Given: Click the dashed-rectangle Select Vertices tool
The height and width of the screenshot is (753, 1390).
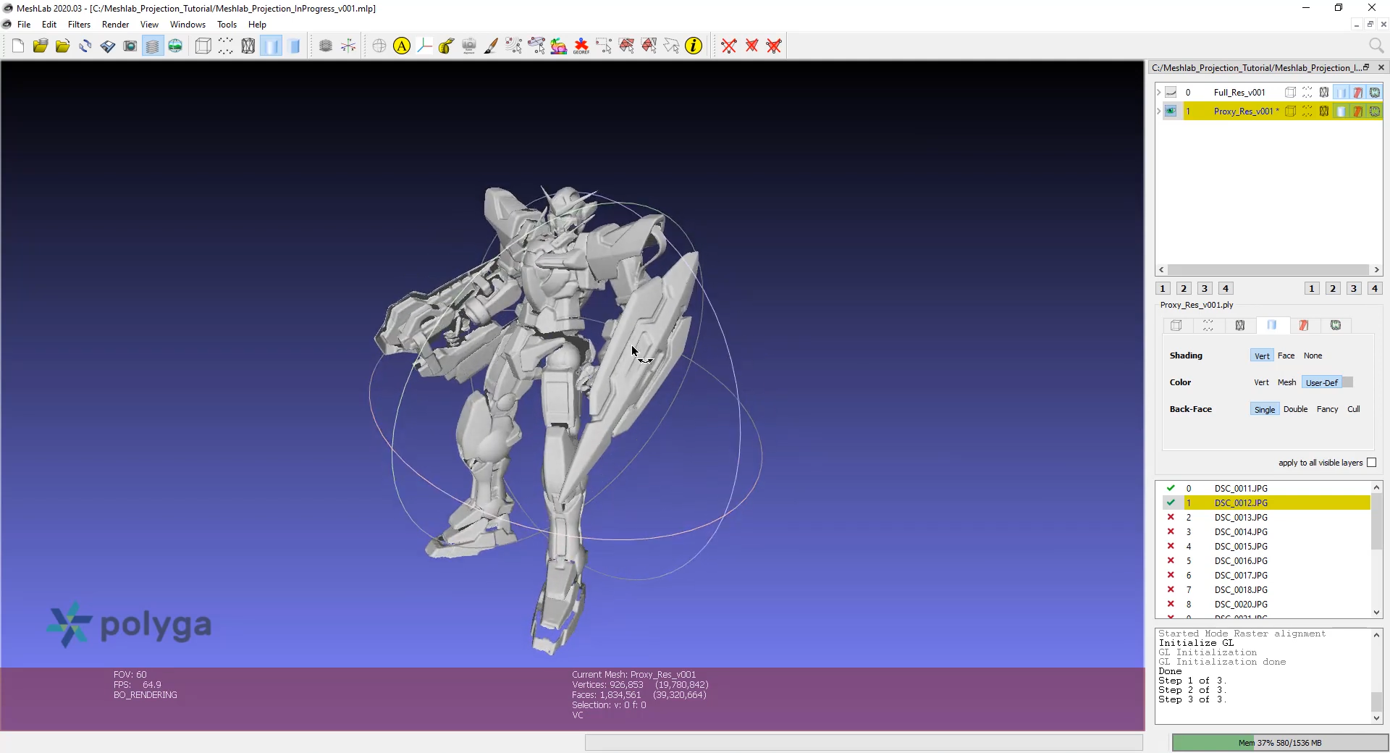Looking at the screenshot, I should point(604,46).
